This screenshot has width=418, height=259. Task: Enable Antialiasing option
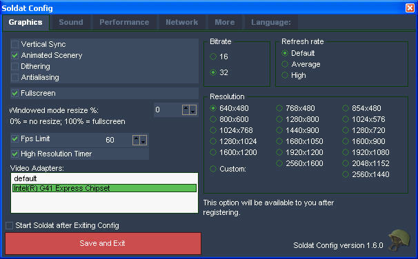tap(14, 77)
